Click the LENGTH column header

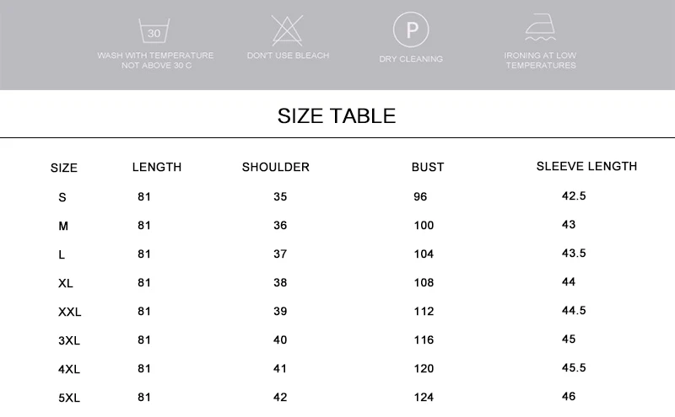click(157, 168)
